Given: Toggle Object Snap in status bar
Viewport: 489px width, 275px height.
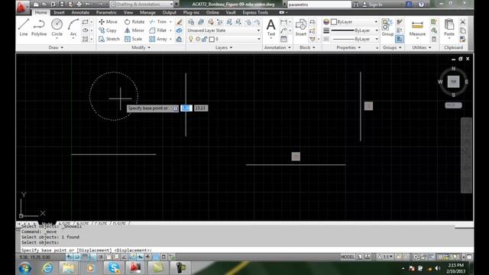Looking at the screenshot, I should 108,257.
